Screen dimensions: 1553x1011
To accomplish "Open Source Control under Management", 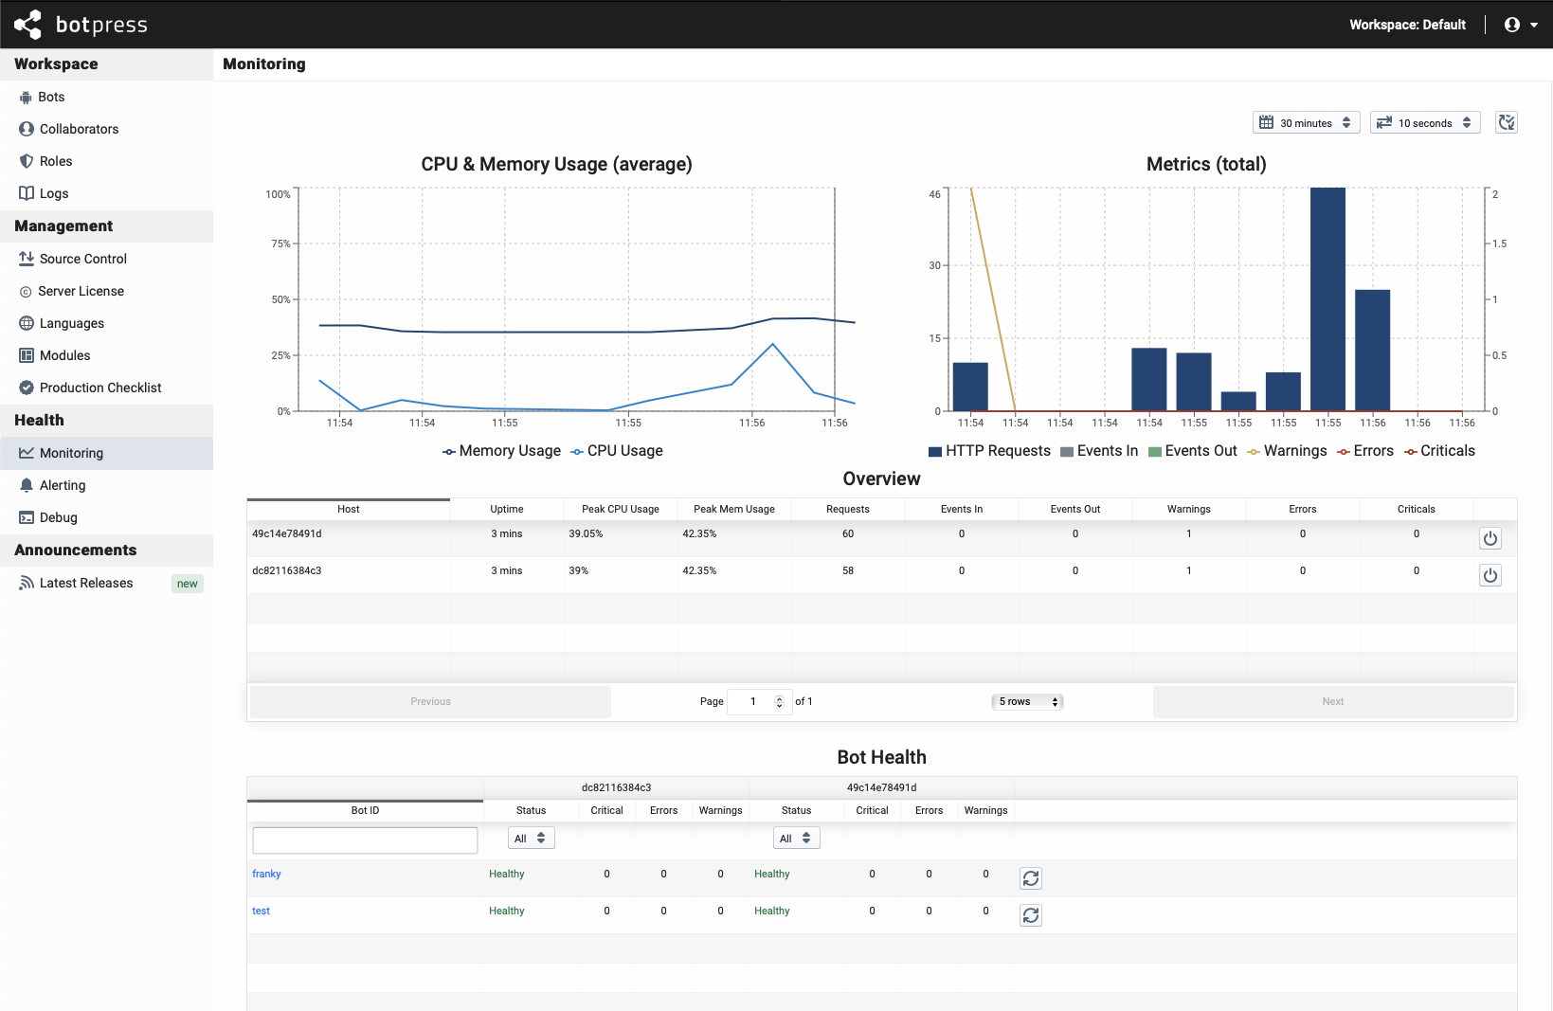I will 82,259.
